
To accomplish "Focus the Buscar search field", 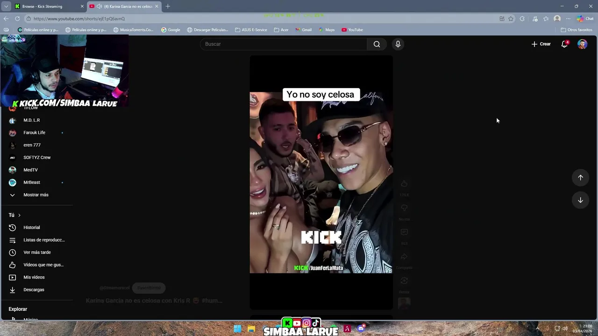I will pos(284,44).
